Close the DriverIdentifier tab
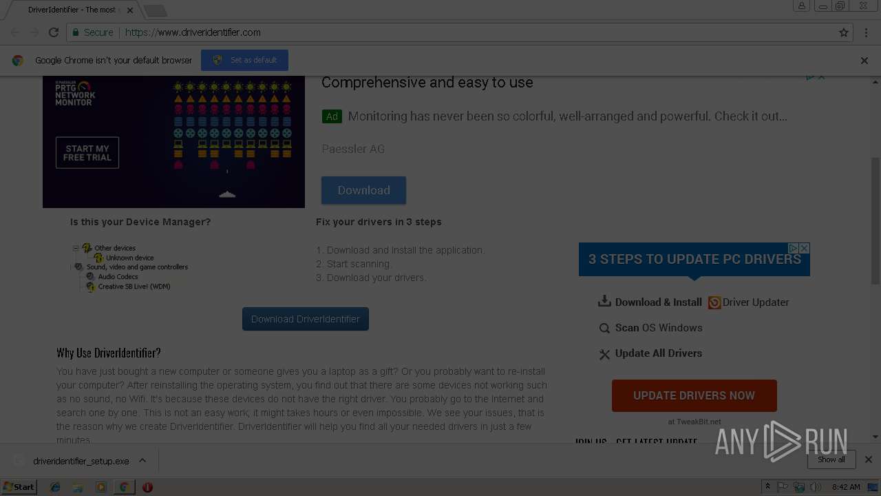 pos(130,10)
